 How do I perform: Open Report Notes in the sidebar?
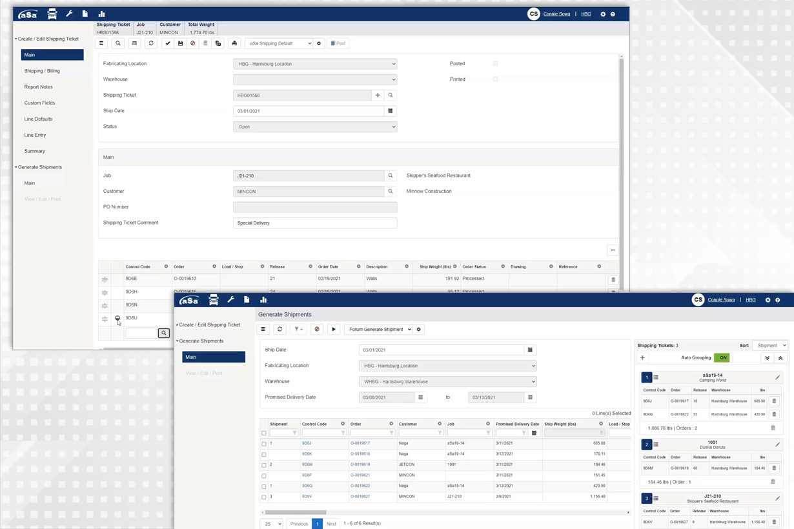pos(39,87)
